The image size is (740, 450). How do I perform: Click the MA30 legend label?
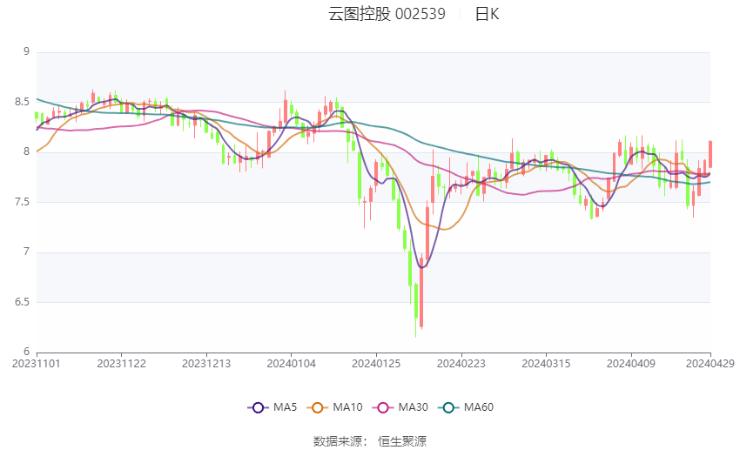tap(413, 407)
